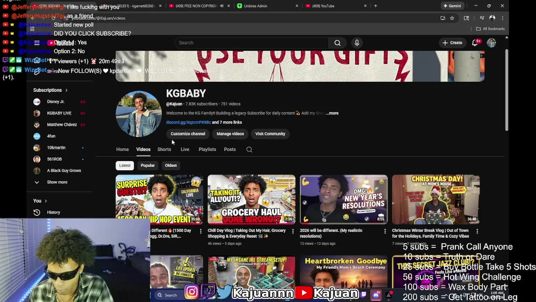Click in the YouTube search field
Image resolution: width=536 pixels, height=302 pixels.
(251, 43)
